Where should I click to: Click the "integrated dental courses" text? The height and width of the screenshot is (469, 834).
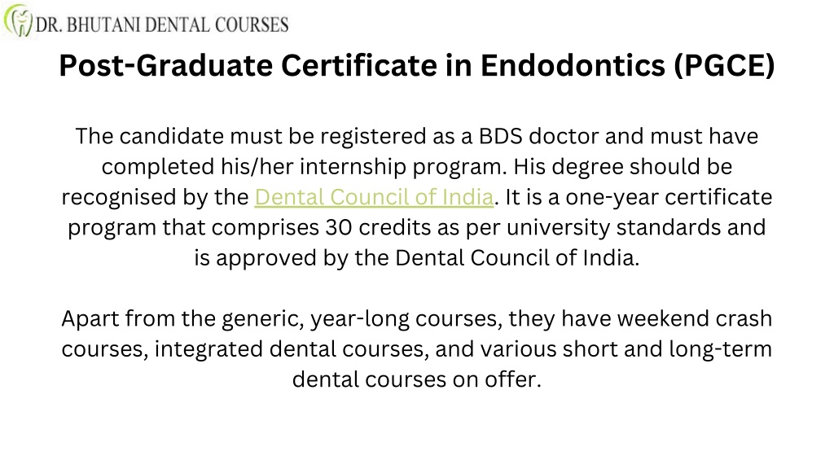click(x=291, y=349)
